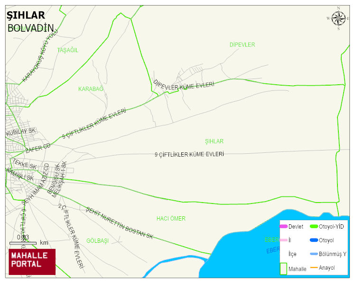This screenshot has width=355, height=283.
Task: Select the magenta Devlet legend swatch
Action: click(x=283, y=227)
